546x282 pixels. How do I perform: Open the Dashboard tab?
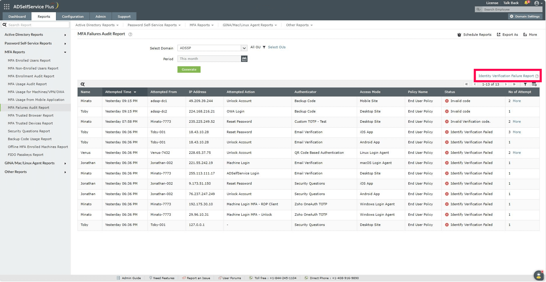[x=17, y=17]
